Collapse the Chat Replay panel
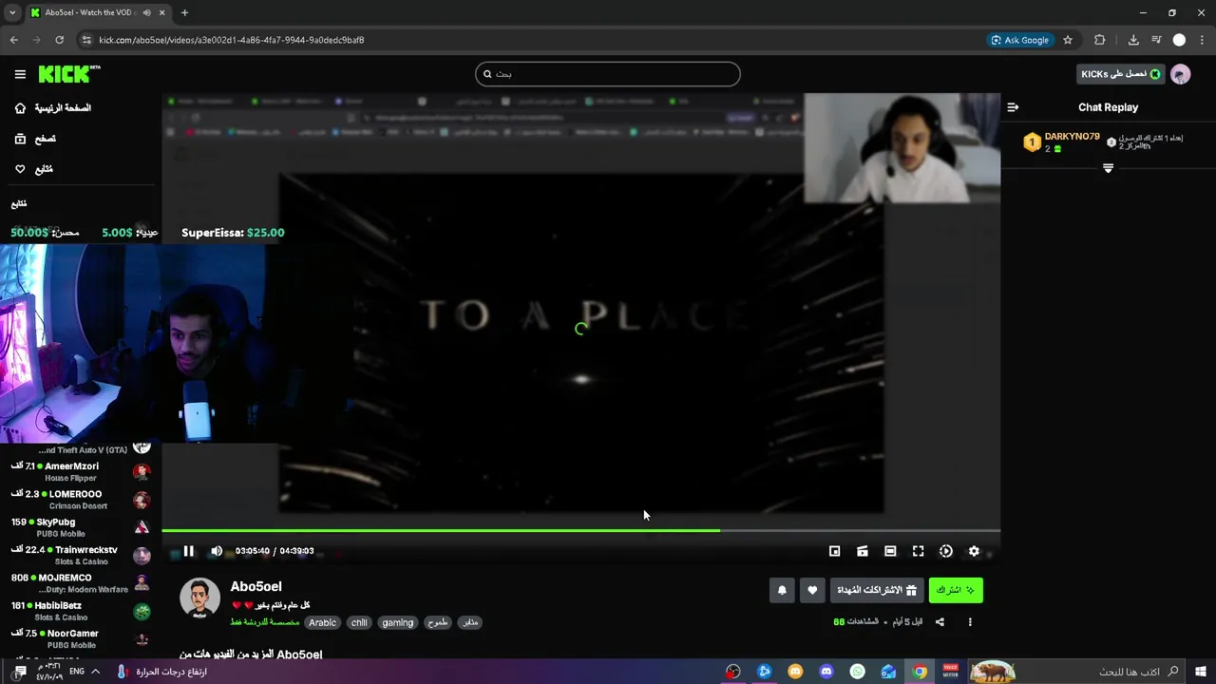The width and height of the screenshot is (1216, 684). (1013, 107)
